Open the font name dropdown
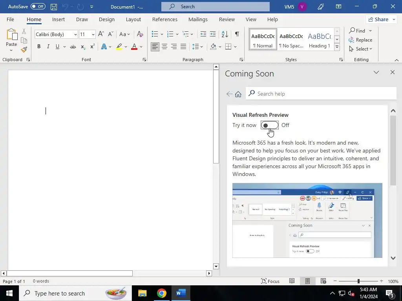This screenshot has height=301, width=402. coord(75,34)
